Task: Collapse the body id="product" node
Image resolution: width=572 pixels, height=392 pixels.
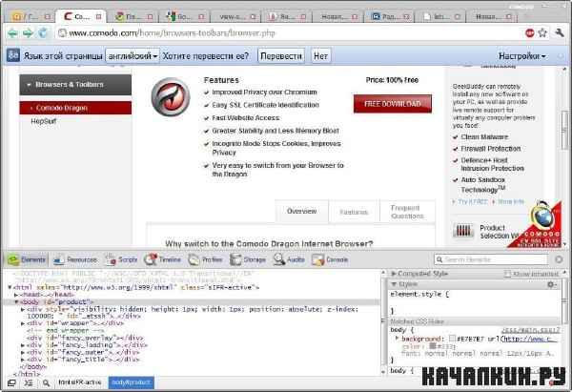Action: coord(16,301)
